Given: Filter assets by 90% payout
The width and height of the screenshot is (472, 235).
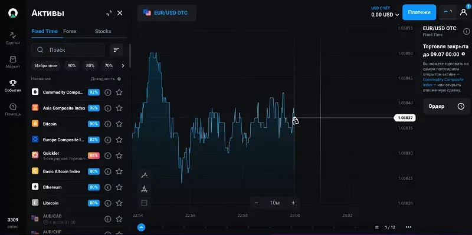Looking at the screenshot, I should pyautogui.click(x=71, y=65).
